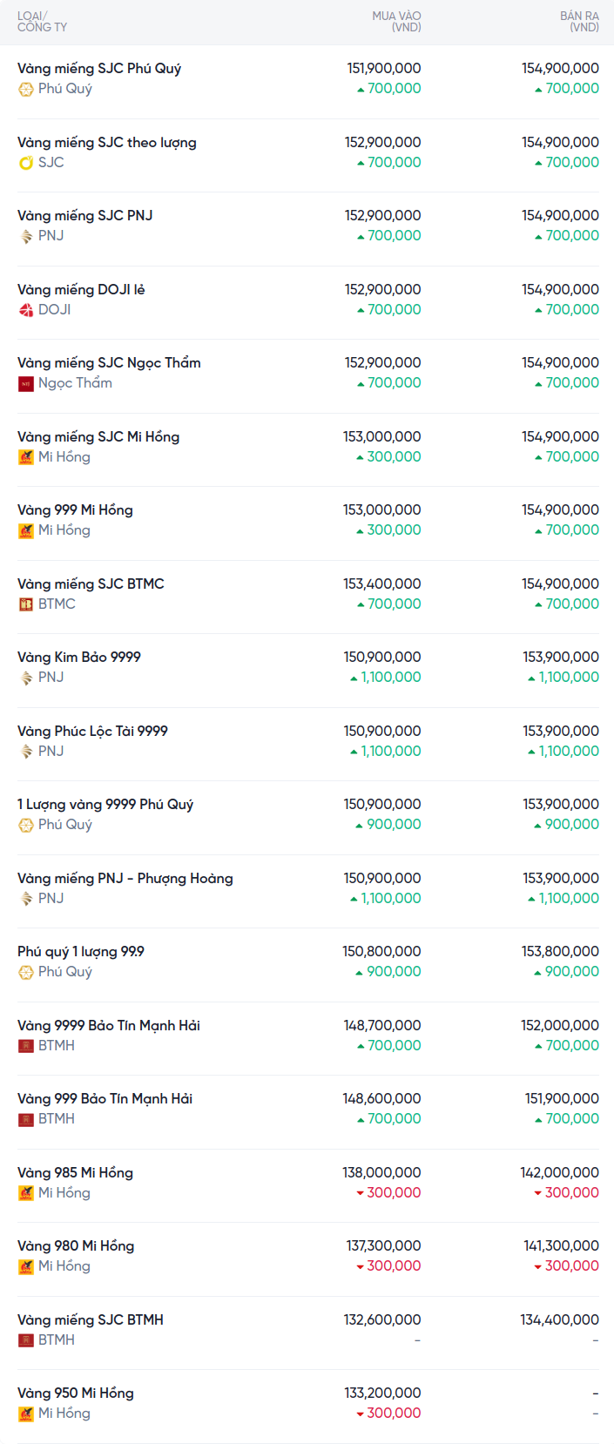Select Vàng Phúc Lộc Tài 9999 title

tap(92, 732)
